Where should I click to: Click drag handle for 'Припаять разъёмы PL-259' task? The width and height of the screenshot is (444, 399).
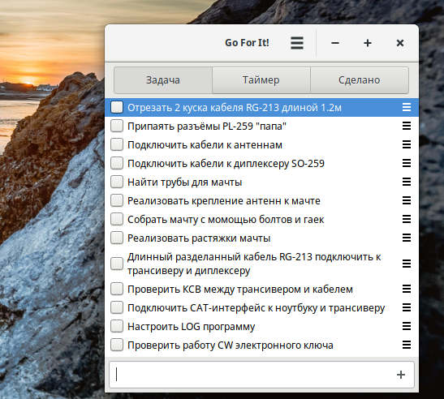407,126
